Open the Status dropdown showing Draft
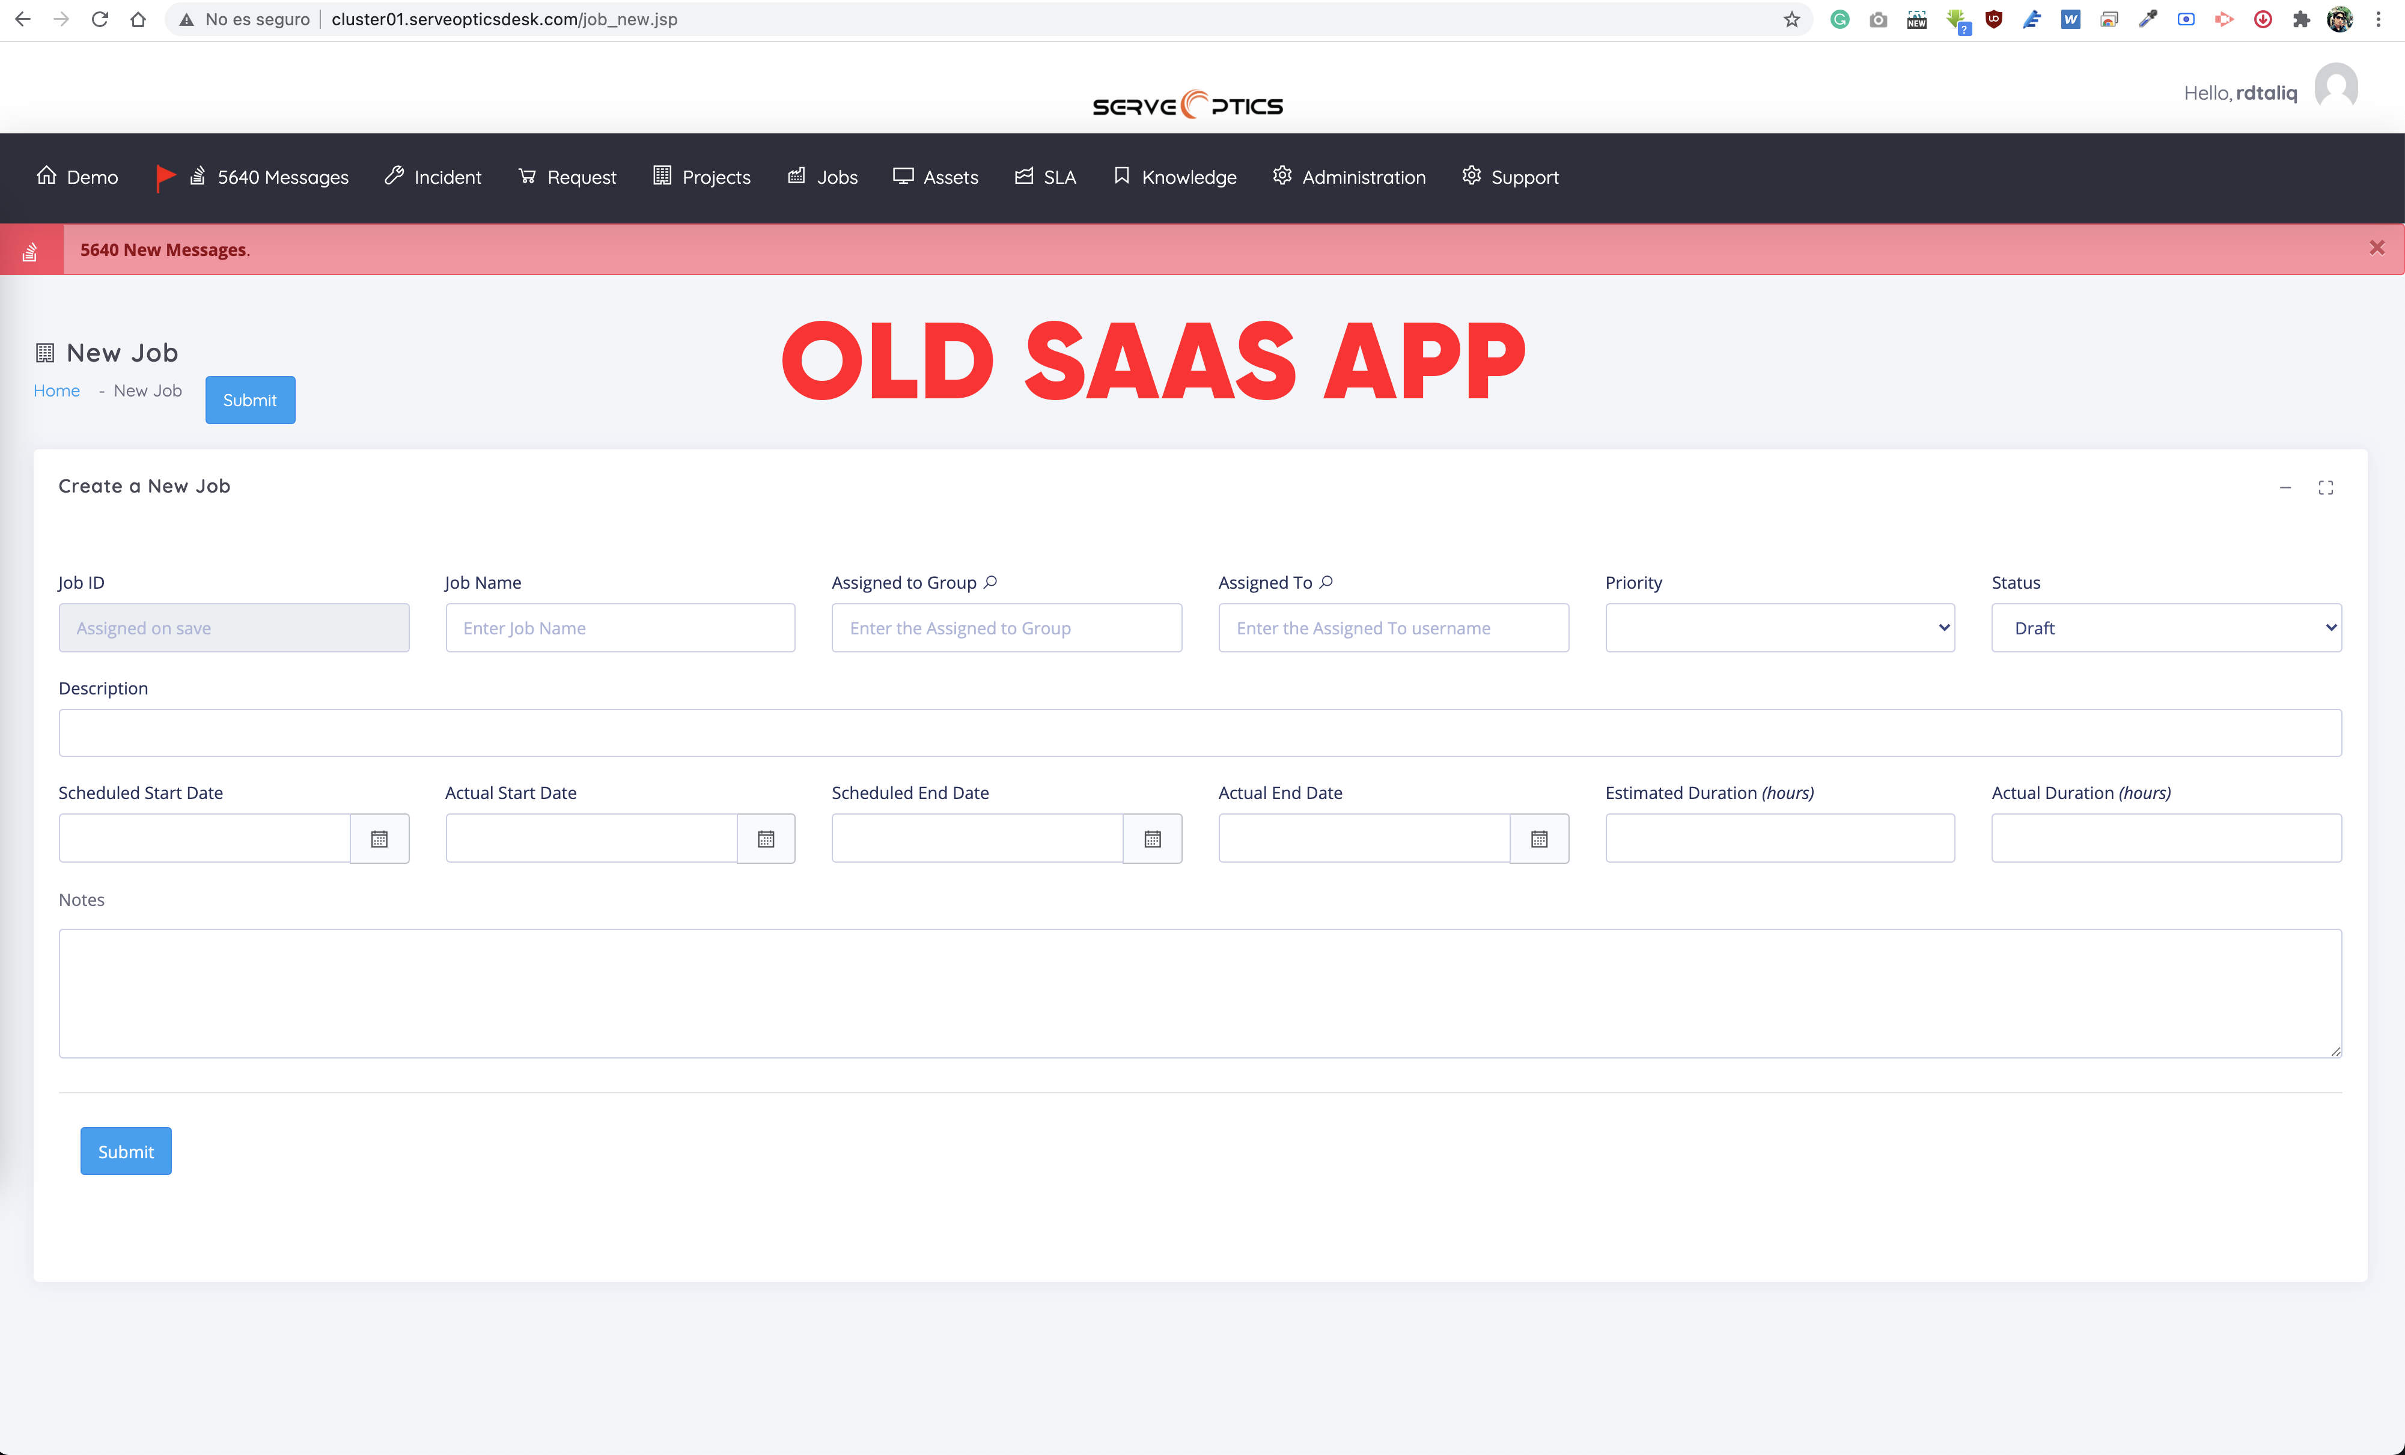 click(2165, 627)
